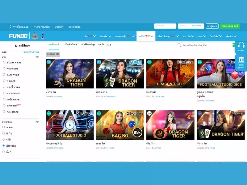
Task: Click SXY badge on Dragon Tiger card
Action: click(149, 113)
